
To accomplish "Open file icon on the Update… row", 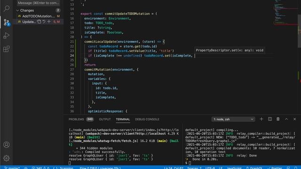I will click(x=39, y=22).
